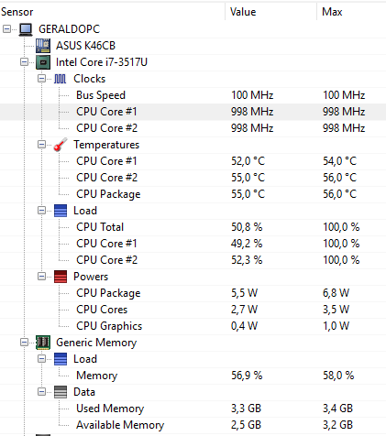The height and width of the screenshot is (436, 386).
Task: Click the gray Data icon
Action: 61,392
